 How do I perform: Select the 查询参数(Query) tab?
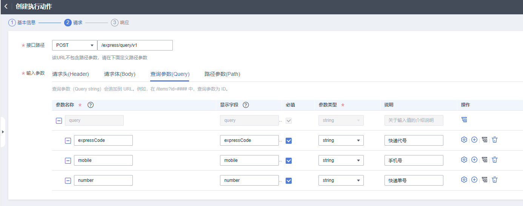pyautogui.click(x=170, y=74)
